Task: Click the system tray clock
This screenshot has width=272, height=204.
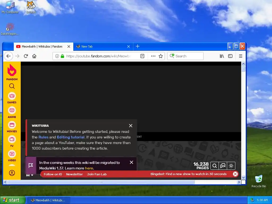Action: pos(262,200)
